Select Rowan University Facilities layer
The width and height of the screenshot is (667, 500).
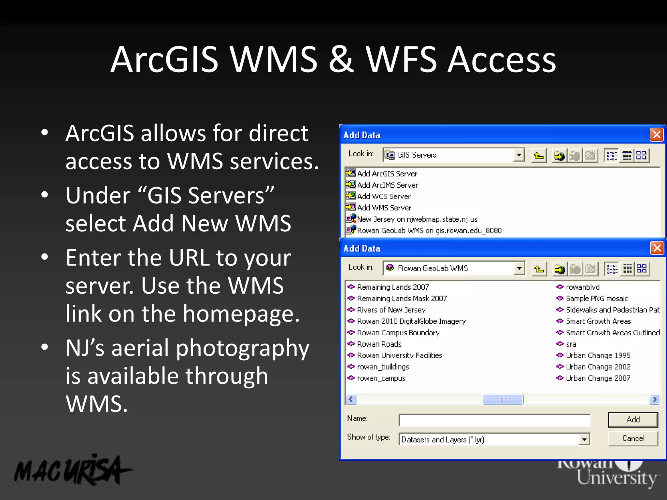tap(395, 355)
